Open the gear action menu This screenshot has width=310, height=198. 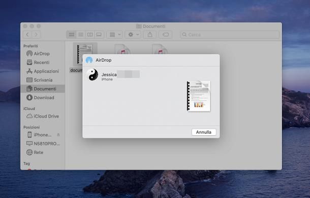click(x=133, y=34)
